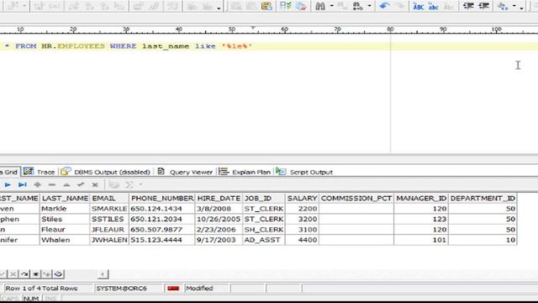
Task: Switch to DBMS Output (disabled) tab
Action: click(x=106, y=172)
